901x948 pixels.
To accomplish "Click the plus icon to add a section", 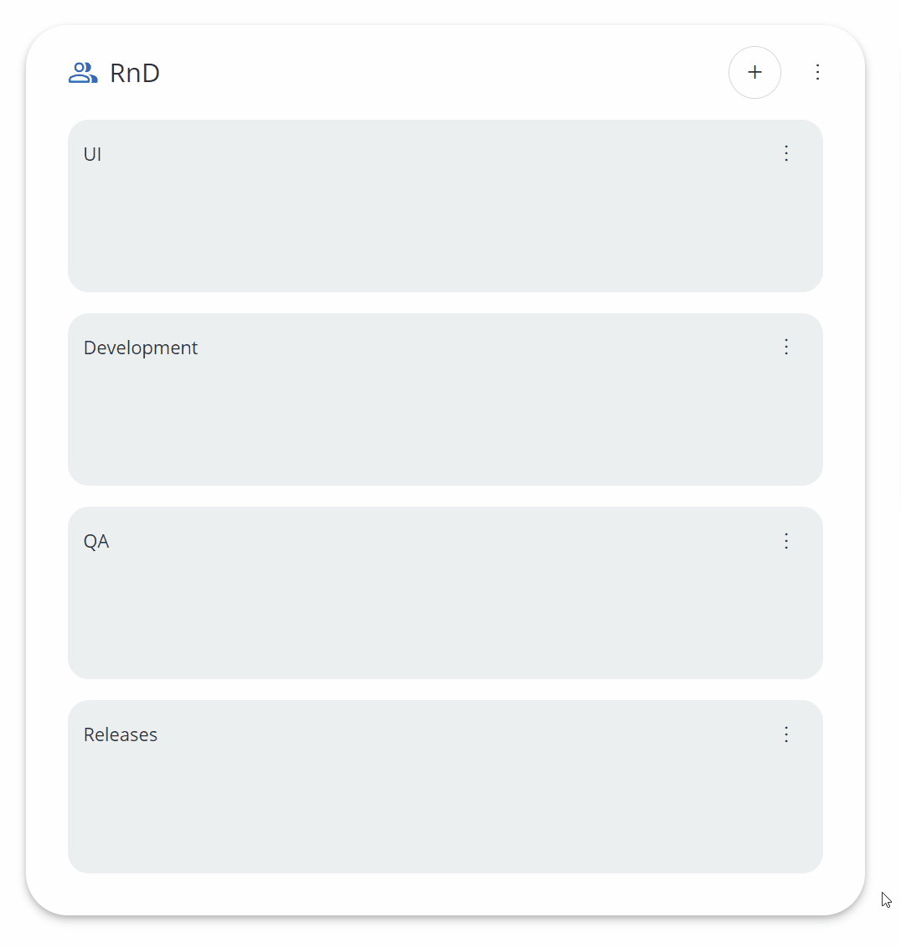I will pyautogui.click(x=754, y=72).
